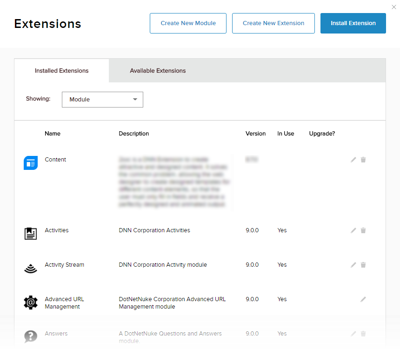Delete the Answers extension trash icon

tap(363, 334)
